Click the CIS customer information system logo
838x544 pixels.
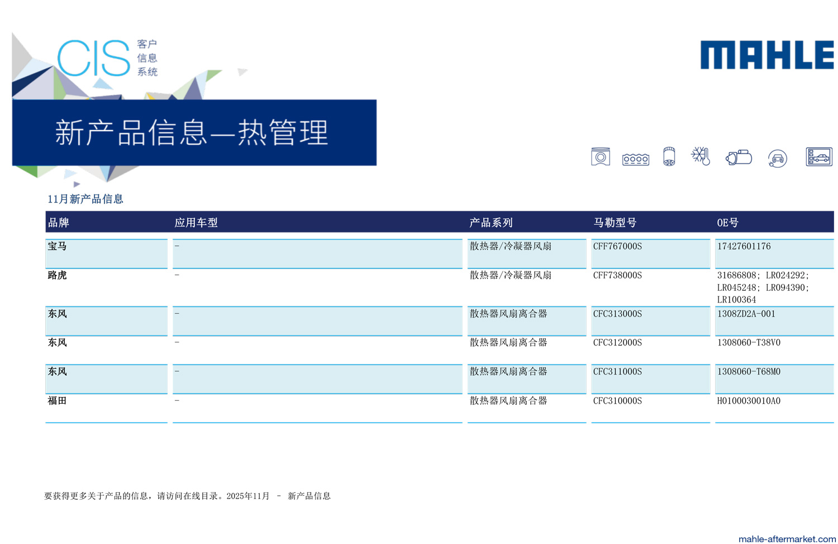pyautogui.click(x=107, y=58)
